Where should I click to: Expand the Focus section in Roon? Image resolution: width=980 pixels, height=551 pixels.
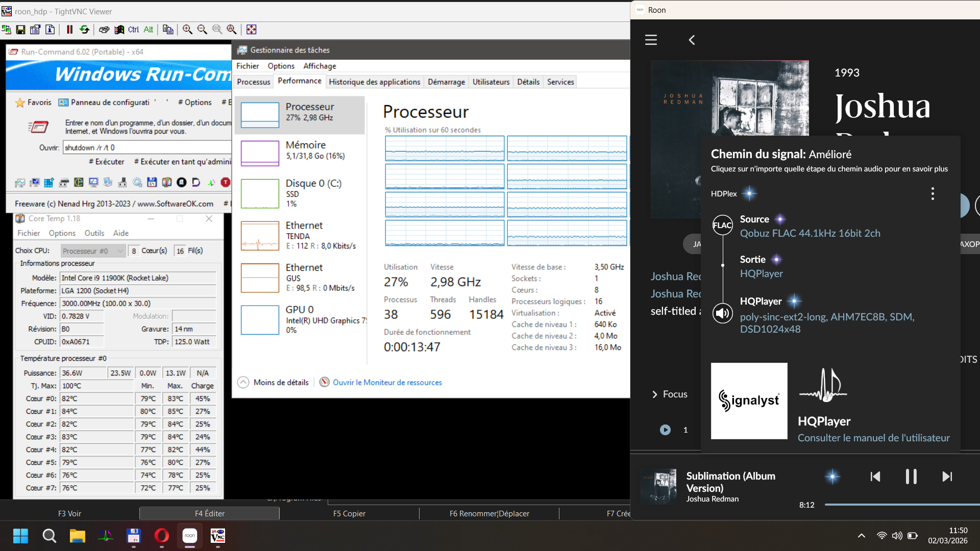pyautogui.click(x=670, y=394)
